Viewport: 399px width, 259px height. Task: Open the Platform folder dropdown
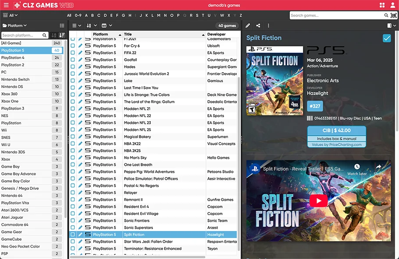pyautogui.click(x=14, y=25)
